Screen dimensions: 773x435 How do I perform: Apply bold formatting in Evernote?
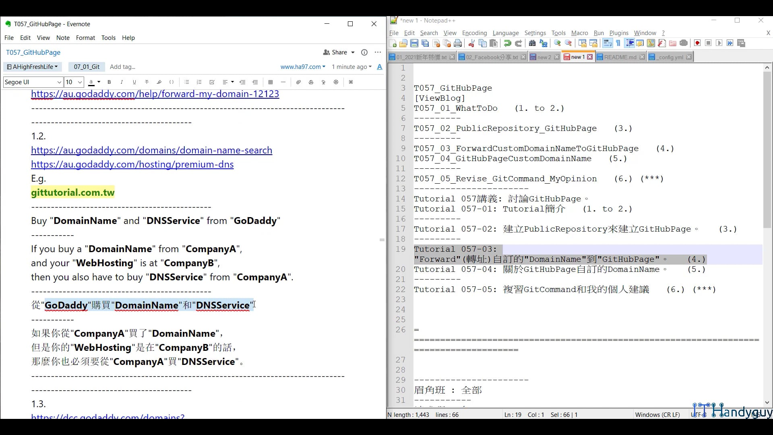pos(109,82)
